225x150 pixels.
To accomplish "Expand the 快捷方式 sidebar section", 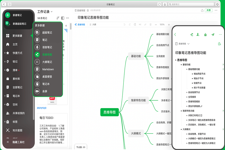I will click(x=5, y=53).
